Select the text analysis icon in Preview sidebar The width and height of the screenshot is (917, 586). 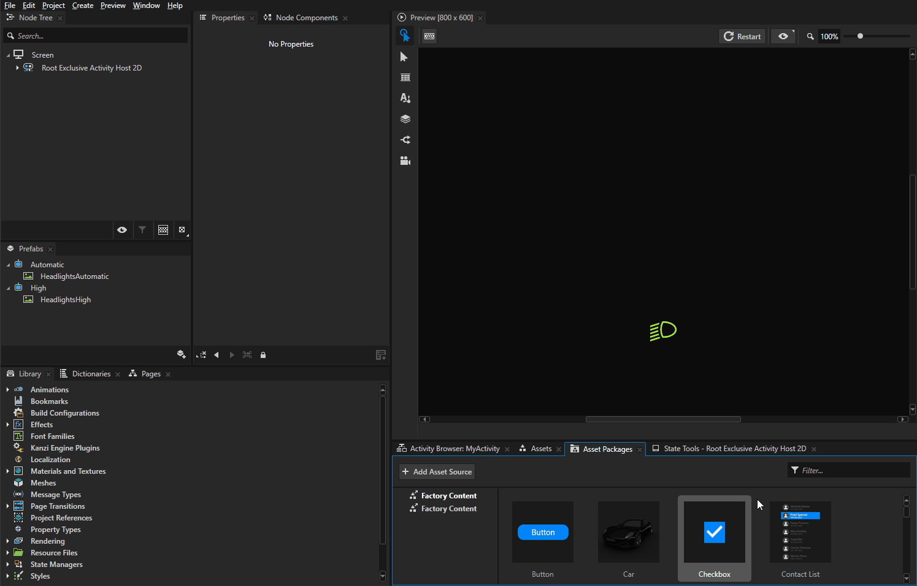[x=405, y=97]
